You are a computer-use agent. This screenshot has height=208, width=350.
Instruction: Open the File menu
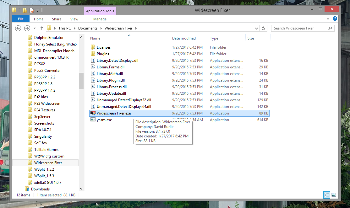click(x=21, y=19)
